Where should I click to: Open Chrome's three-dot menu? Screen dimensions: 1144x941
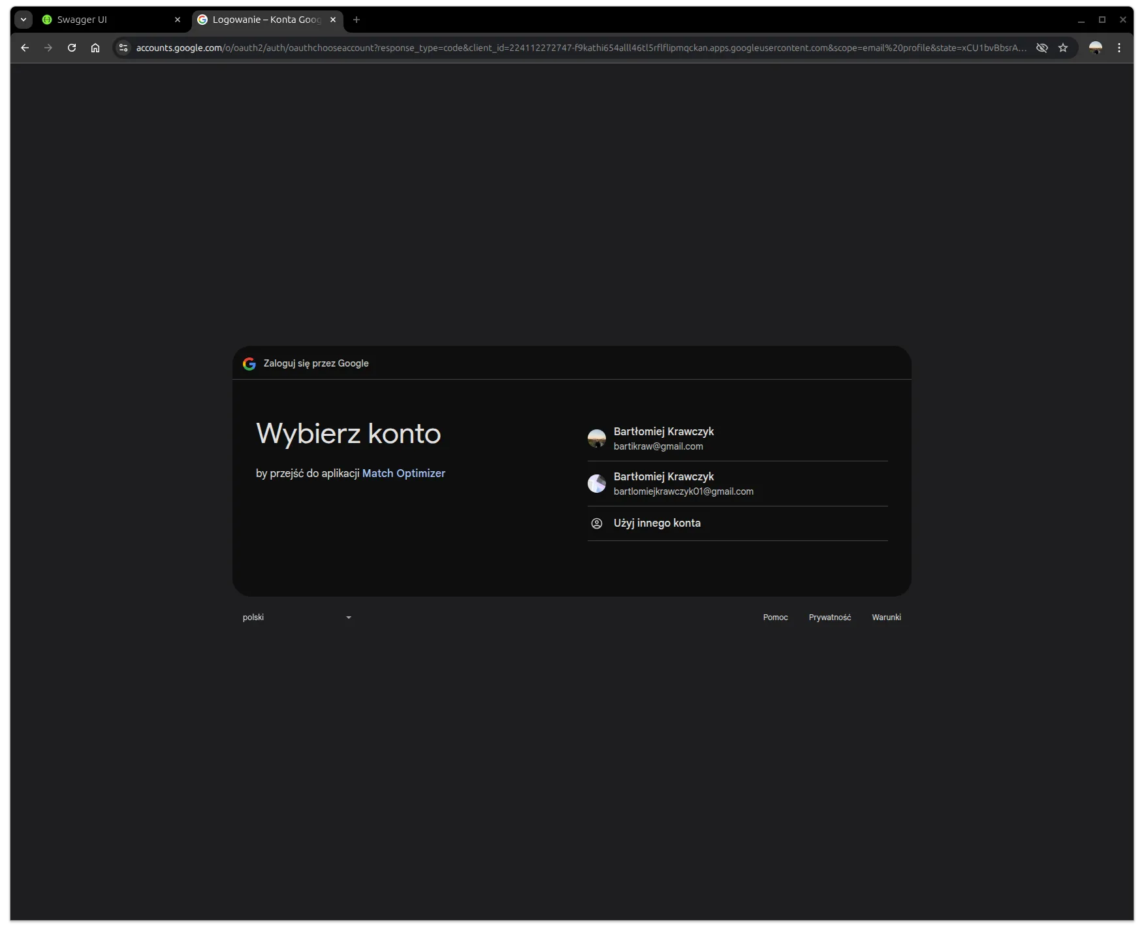click(x=1120, y=47)
